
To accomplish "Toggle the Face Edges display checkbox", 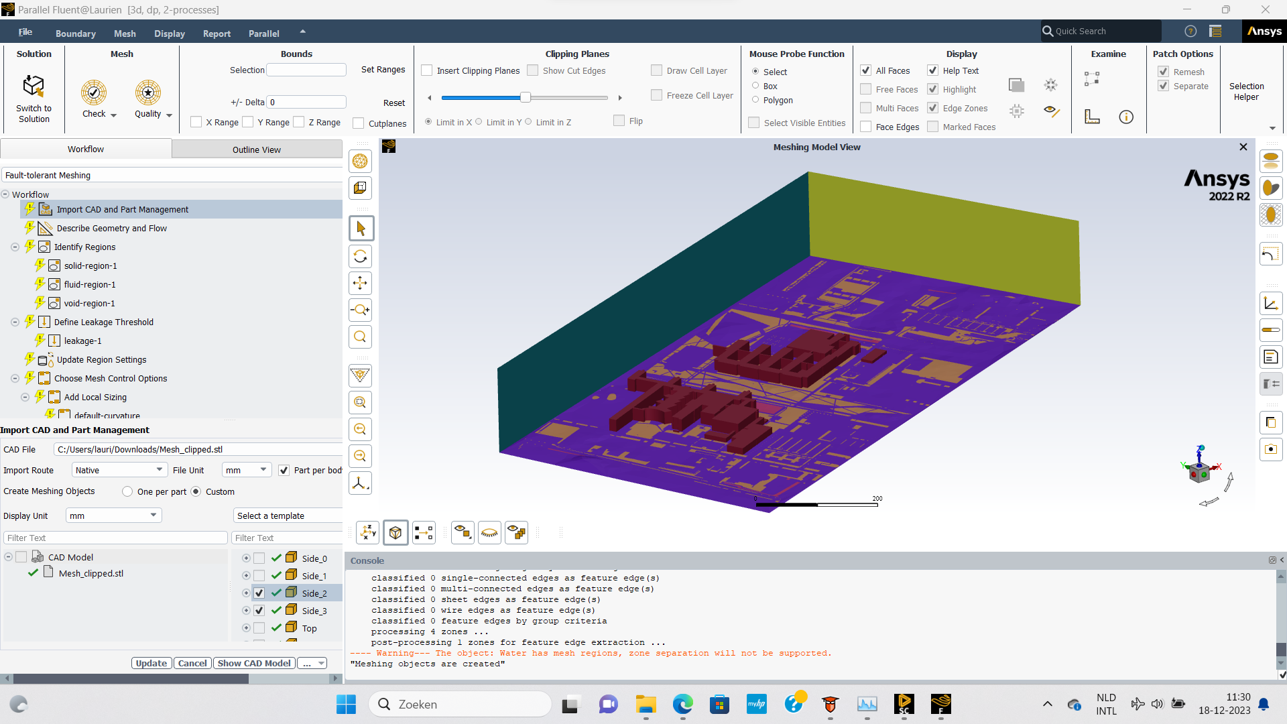I will [x=866, y=127].
